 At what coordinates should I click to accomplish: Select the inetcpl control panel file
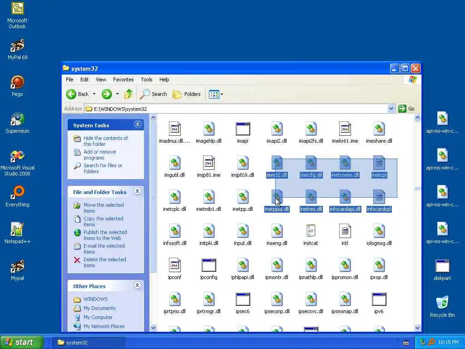point(379,167)
